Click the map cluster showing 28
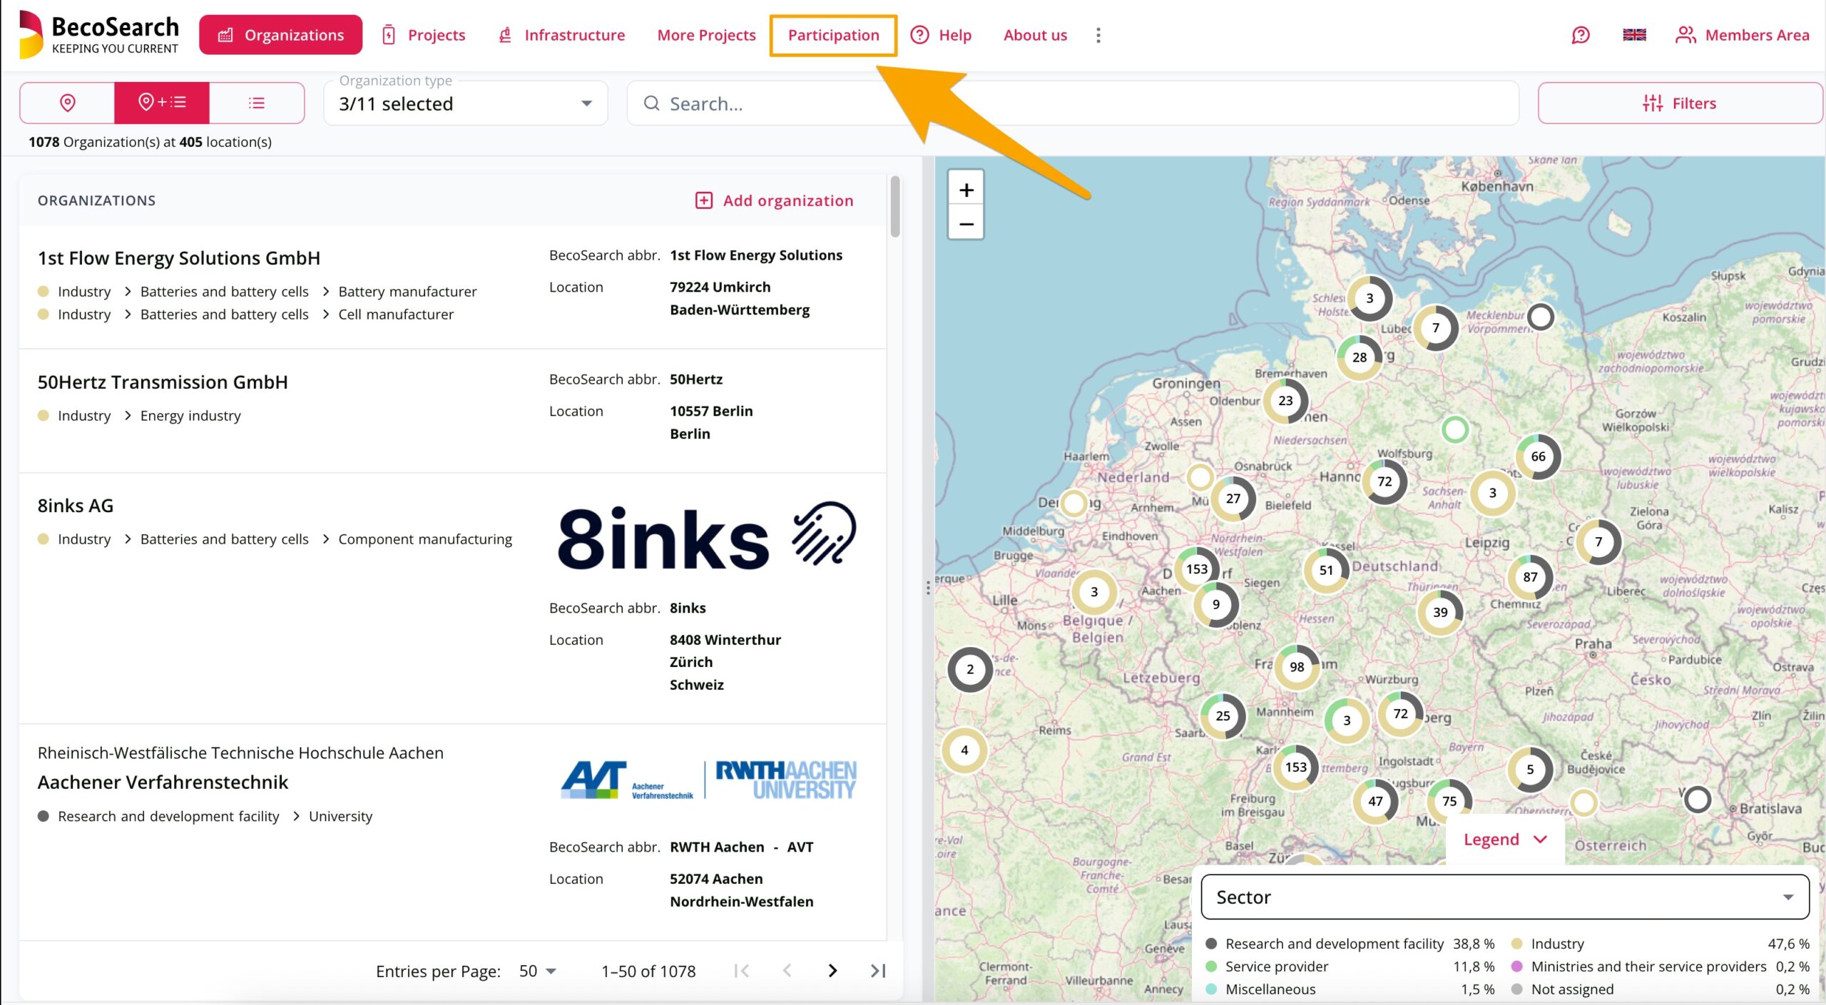This screenshot has height=1005, width=1826. (x=1360, y=357)
